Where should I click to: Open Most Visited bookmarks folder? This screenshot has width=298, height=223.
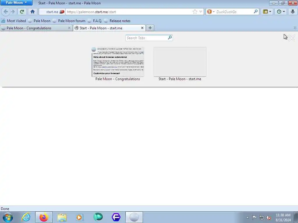[13, 21]
